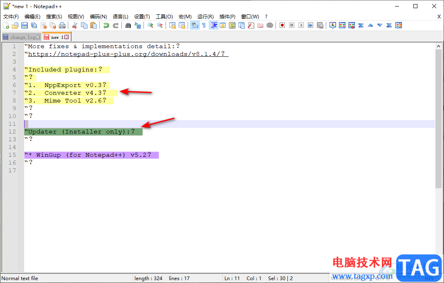Open the 视图(V) menu

click(x=76, y=17)
